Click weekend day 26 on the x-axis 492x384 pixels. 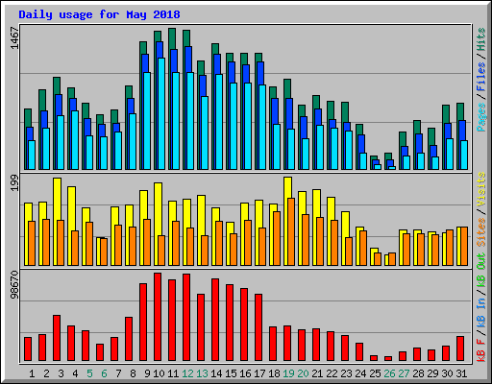(x=389, y=373)
